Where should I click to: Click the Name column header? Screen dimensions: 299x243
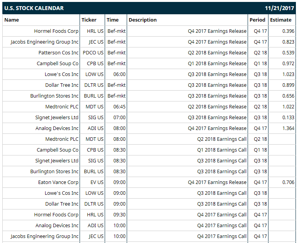(12, 20)
